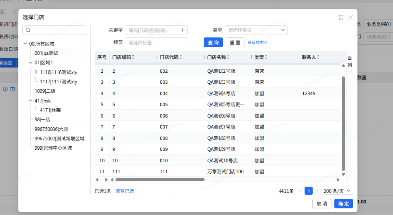Open the 类型 dropdown
Screen dimensions: 393x215
click(256, 30)
